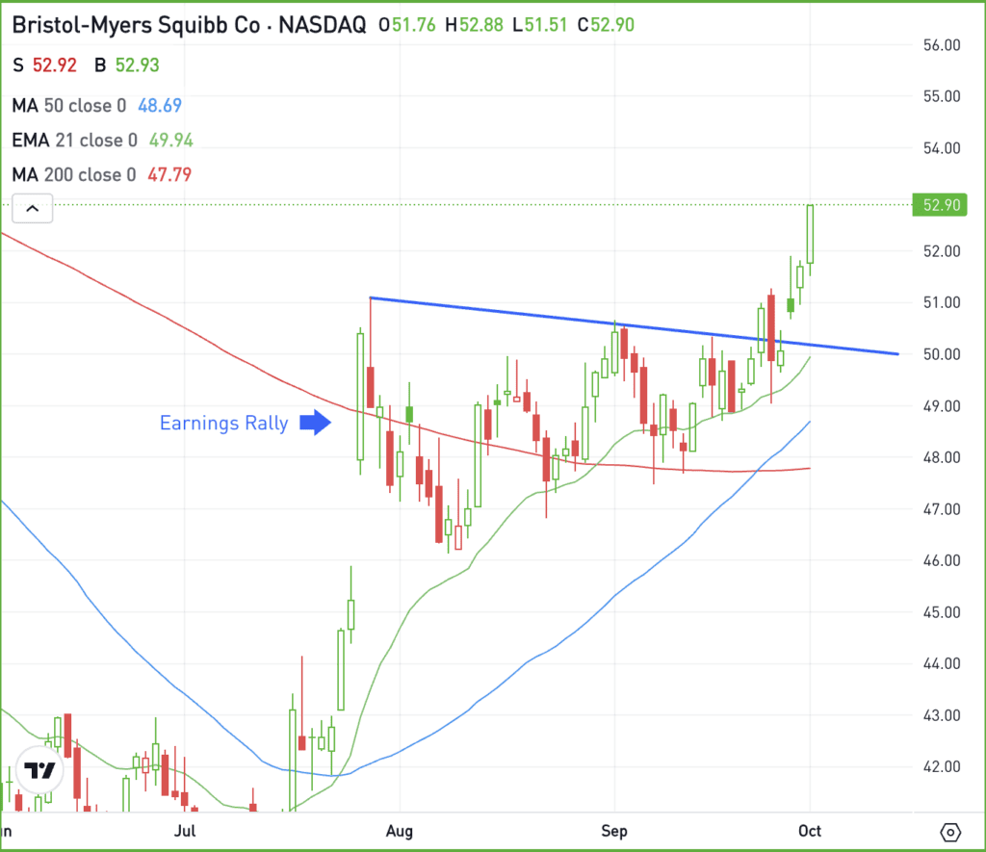This screenshot has height=852, width=986.
Task: Select the MA 200 close indicator label
Action: click(74, 175)
